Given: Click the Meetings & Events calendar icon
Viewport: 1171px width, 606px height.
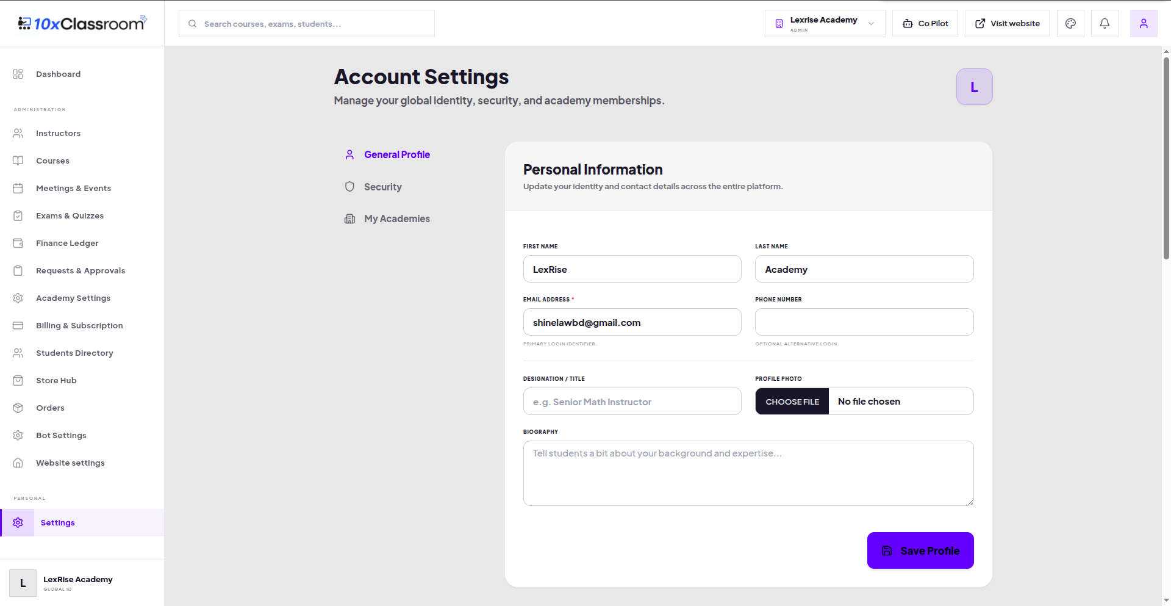Looking at the screenshot, I should [x=18, y=188].
